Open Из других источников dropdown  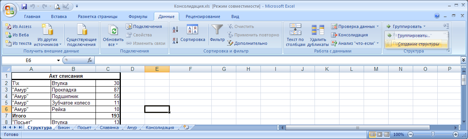point(48,35)
